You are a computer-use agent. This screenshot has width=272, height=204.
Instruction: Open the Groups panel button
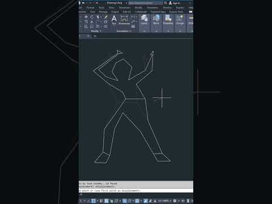(180, 20)
